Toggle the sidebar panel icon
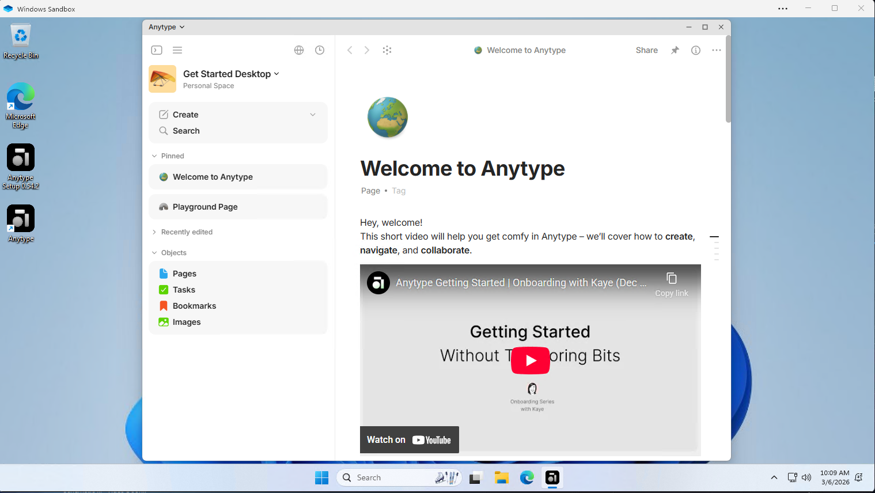Viewport: 875px width, 493px height. pyautogui.click(x=157, y=50)
